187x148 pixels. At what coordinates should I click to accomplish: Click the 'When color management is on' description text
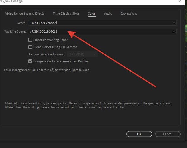click(x=87, y=105)
